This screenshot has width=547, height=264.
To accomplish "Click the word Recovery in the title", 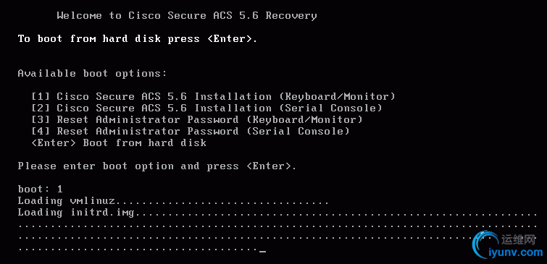I will pos(291,16).
